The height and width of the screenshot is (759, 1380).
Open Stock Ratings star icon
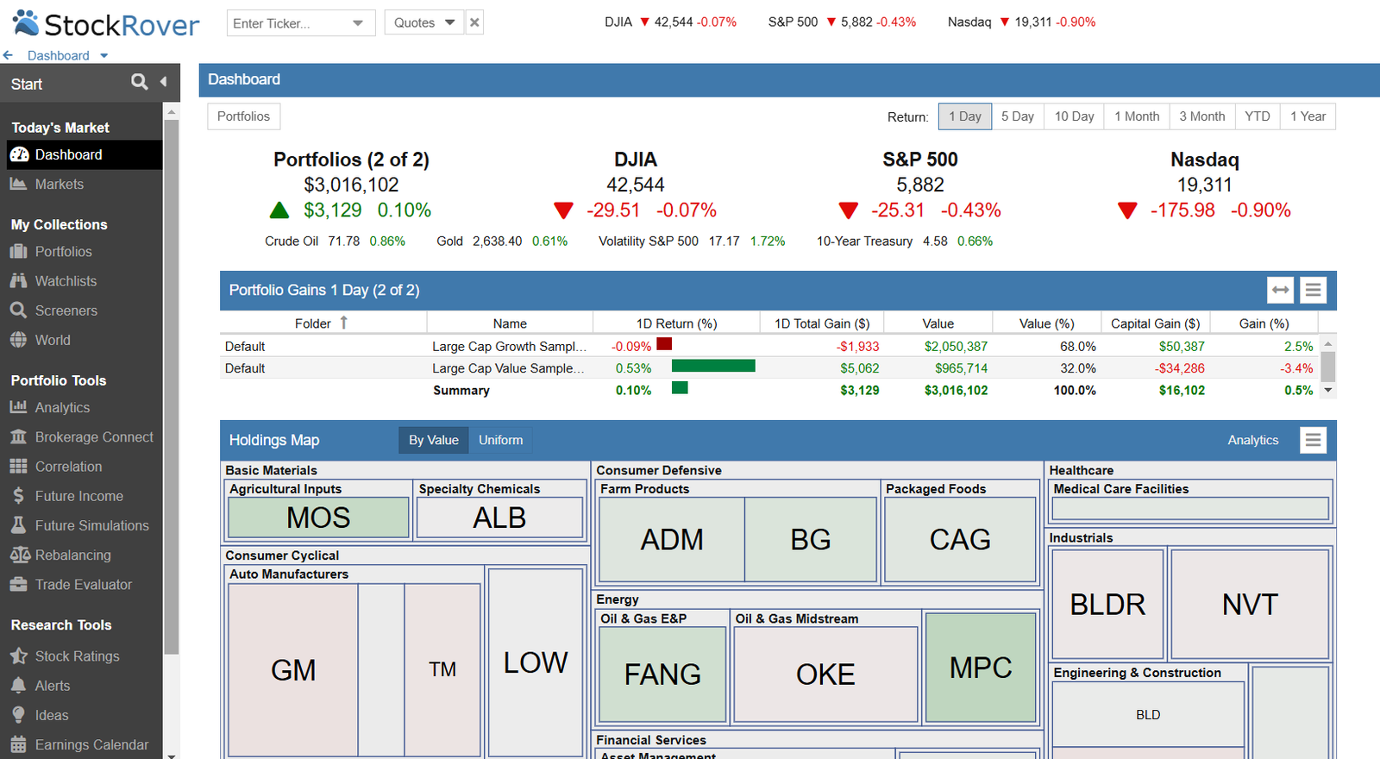(x=18, y=655)
